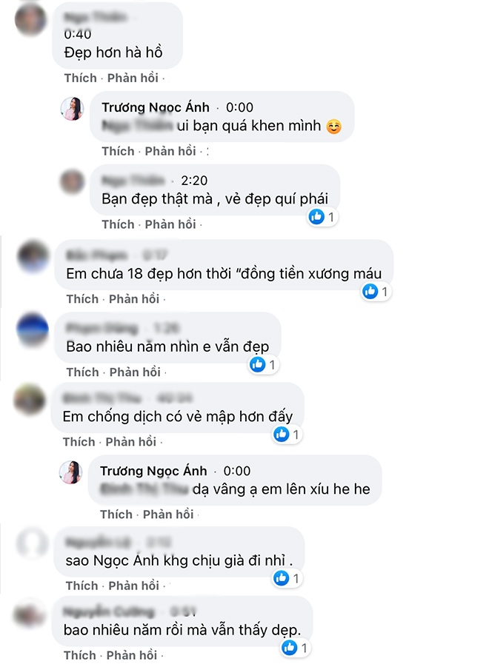Click Thích under 'bao nhiêu năm rồi mà vẫn thấy dẹp'

pos(80,655)
